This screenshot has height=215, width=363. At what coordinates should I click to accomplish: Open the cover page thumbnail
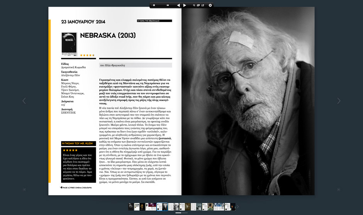click(x=131, y=206)
